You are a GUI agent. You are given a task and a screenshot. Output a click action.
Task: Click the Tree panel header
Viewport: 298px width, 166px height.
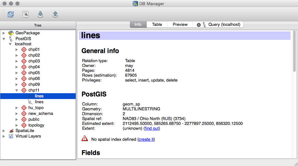[38, 25]
